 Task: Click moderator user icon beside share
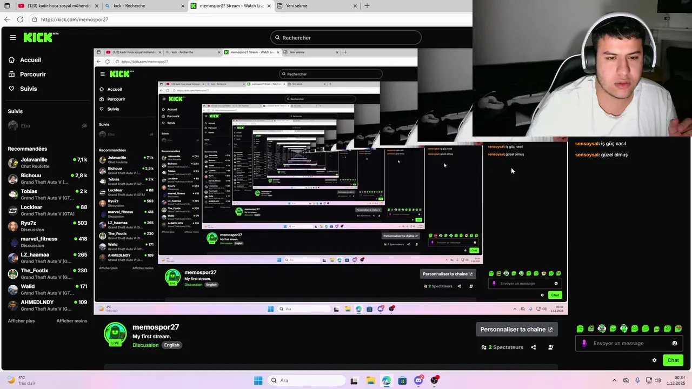coord(551,347)
